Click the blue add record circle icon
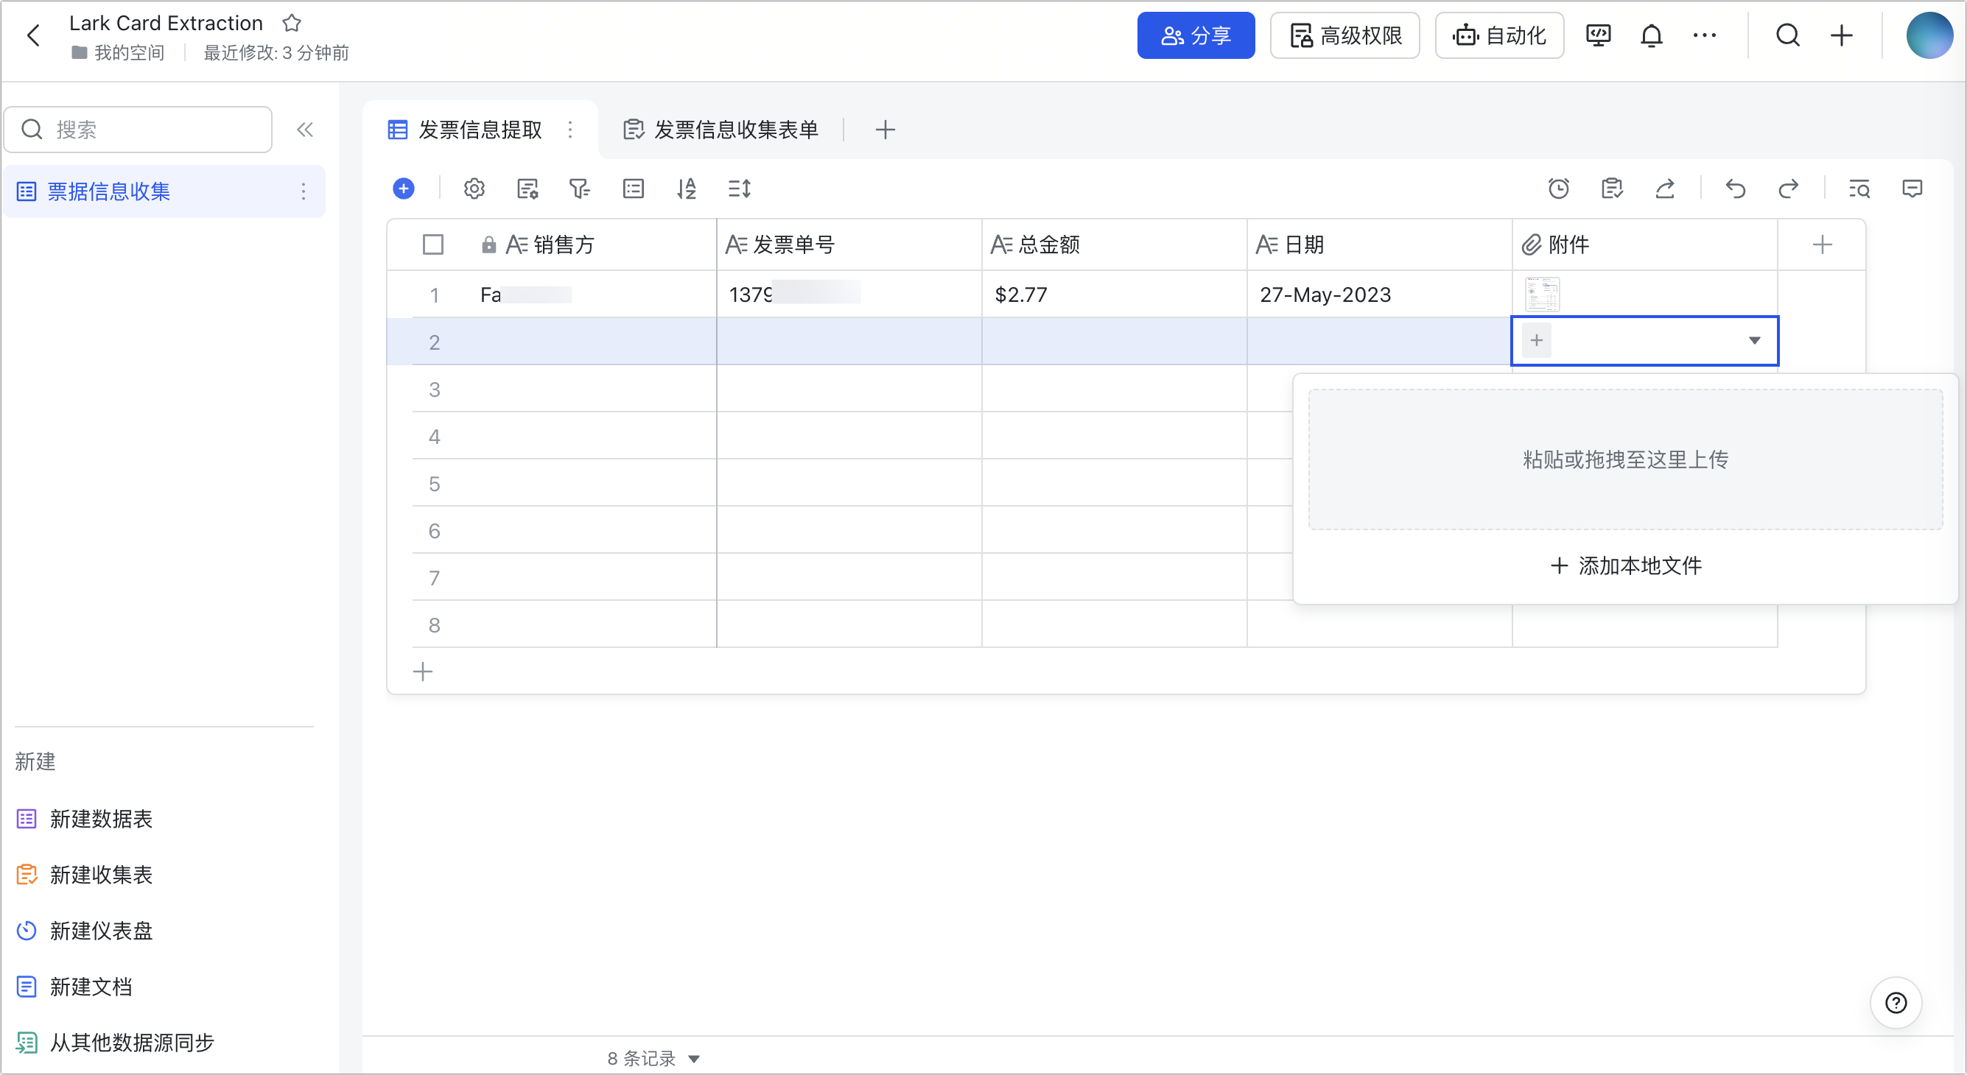 (x=403, y=188)
